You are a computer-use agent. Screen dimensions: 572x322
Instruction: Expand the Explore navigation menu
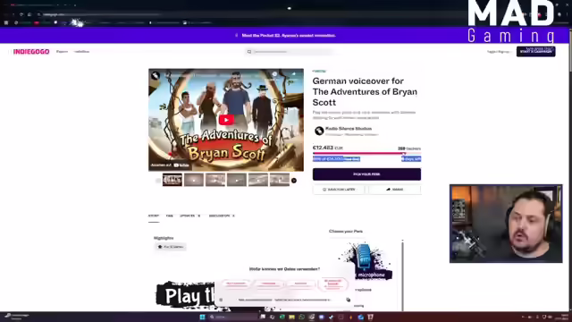62,52
